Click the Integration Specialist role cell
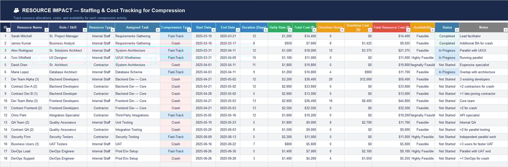Screen dimensions: 508x167 tap(68, 115)
